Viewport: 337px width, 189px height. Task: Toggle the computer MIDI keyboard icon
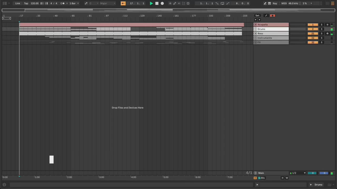[269, 3]
